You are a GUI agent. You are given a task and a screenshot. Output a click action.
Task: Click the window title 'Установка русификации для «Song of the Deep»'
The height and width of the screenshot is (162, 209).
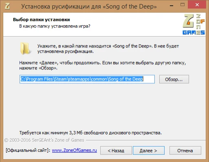coord(89,6)
